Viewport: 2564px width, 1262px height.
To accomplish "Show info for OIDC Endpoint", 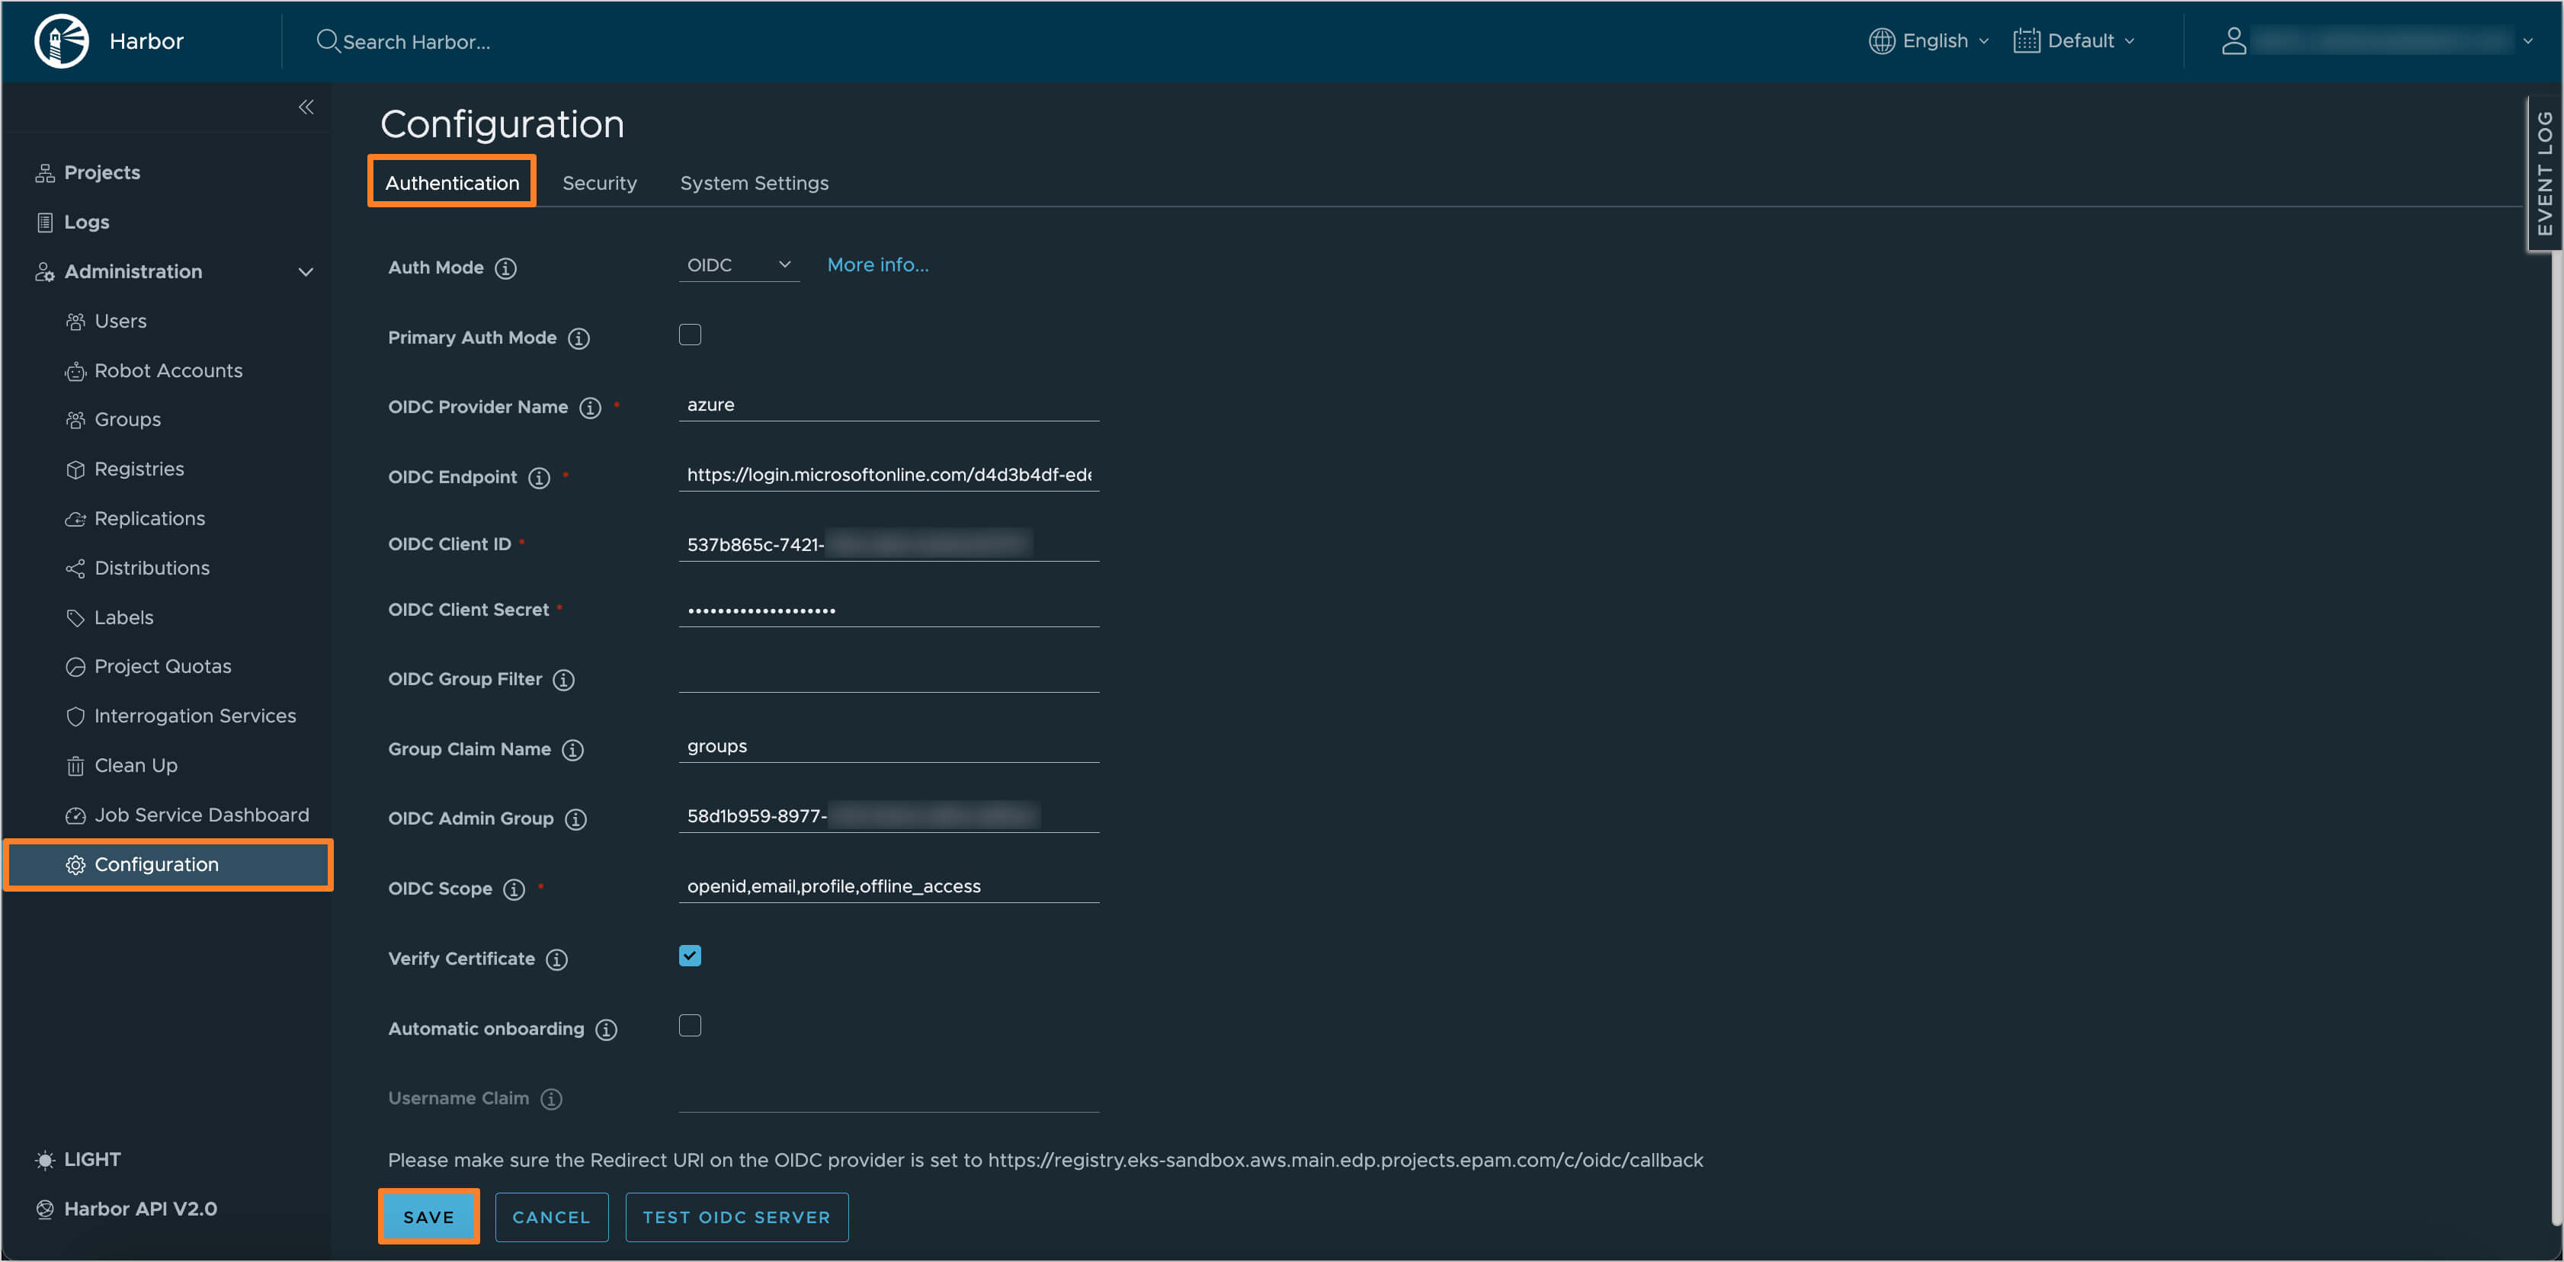I will pyautogui.click(x=538, y=478).
